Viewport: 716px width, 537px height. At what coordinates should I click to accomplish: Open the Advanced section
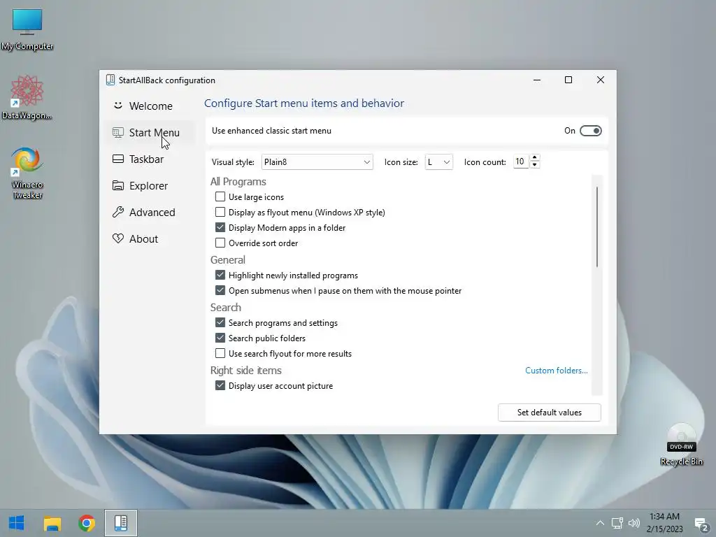[152, 213]
